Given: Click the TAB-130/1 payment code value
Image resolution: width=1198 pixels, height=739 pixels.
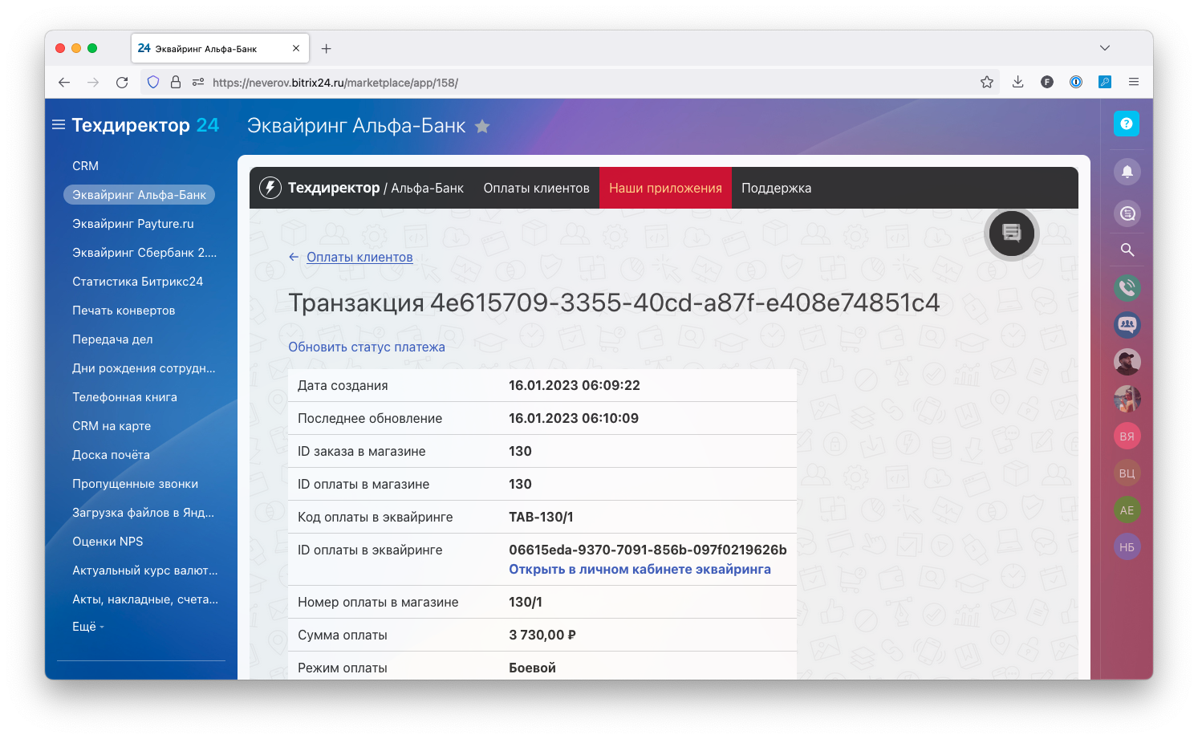Looking at the screenshot, I should pos(541,517).
